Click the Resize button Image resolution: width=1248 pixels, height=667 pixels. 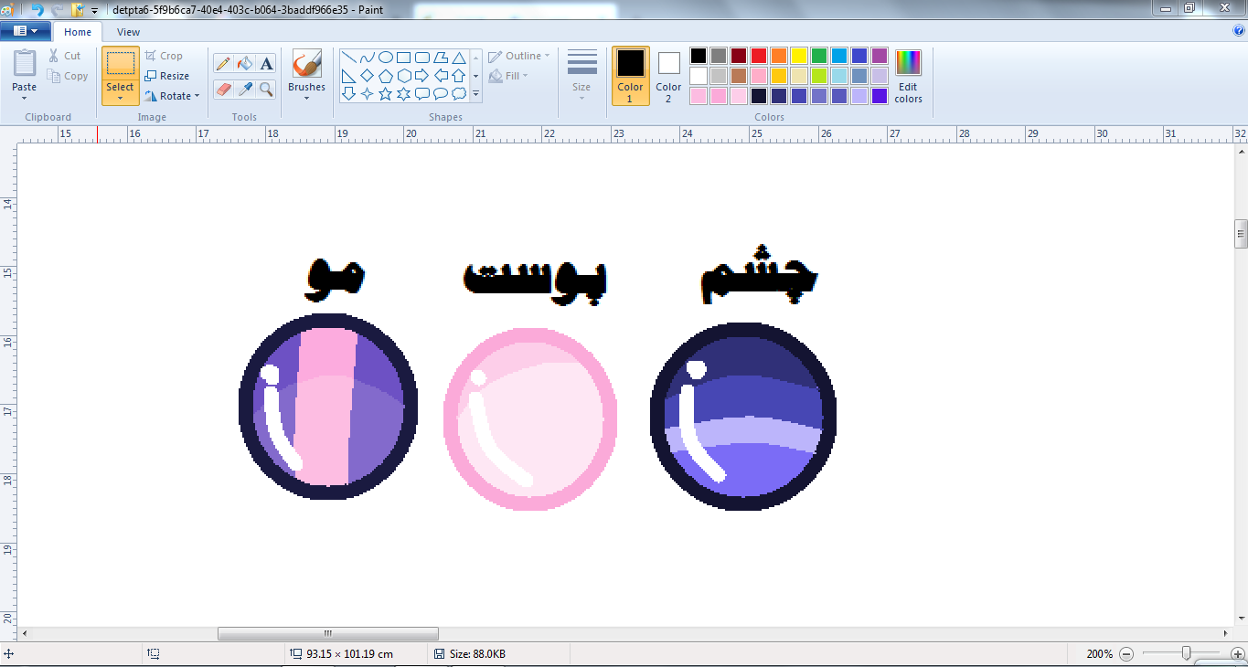(x=167, y=76)
